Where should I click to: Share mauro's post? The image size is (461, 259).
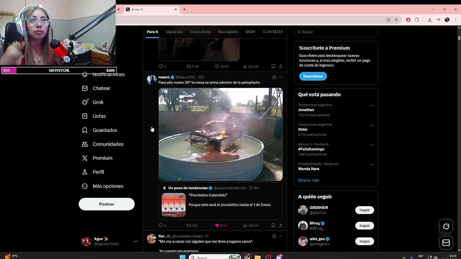click(x=281, y=226)
